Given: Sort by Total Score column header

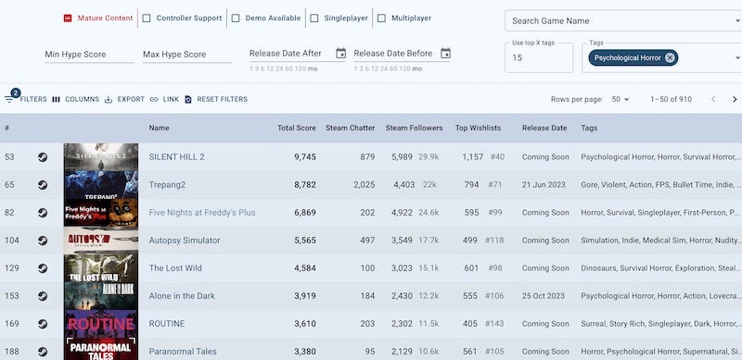Looking at the screenshot, I should click(297, 128).
